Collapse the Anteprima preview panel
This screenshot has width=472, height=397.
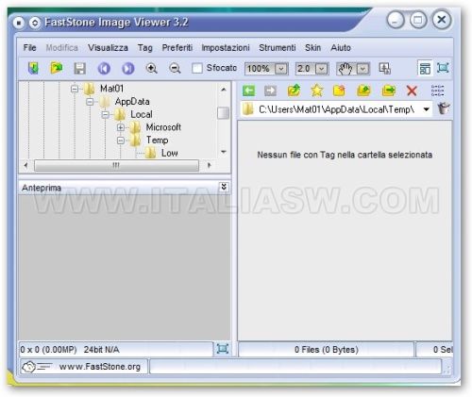[224, 187]
